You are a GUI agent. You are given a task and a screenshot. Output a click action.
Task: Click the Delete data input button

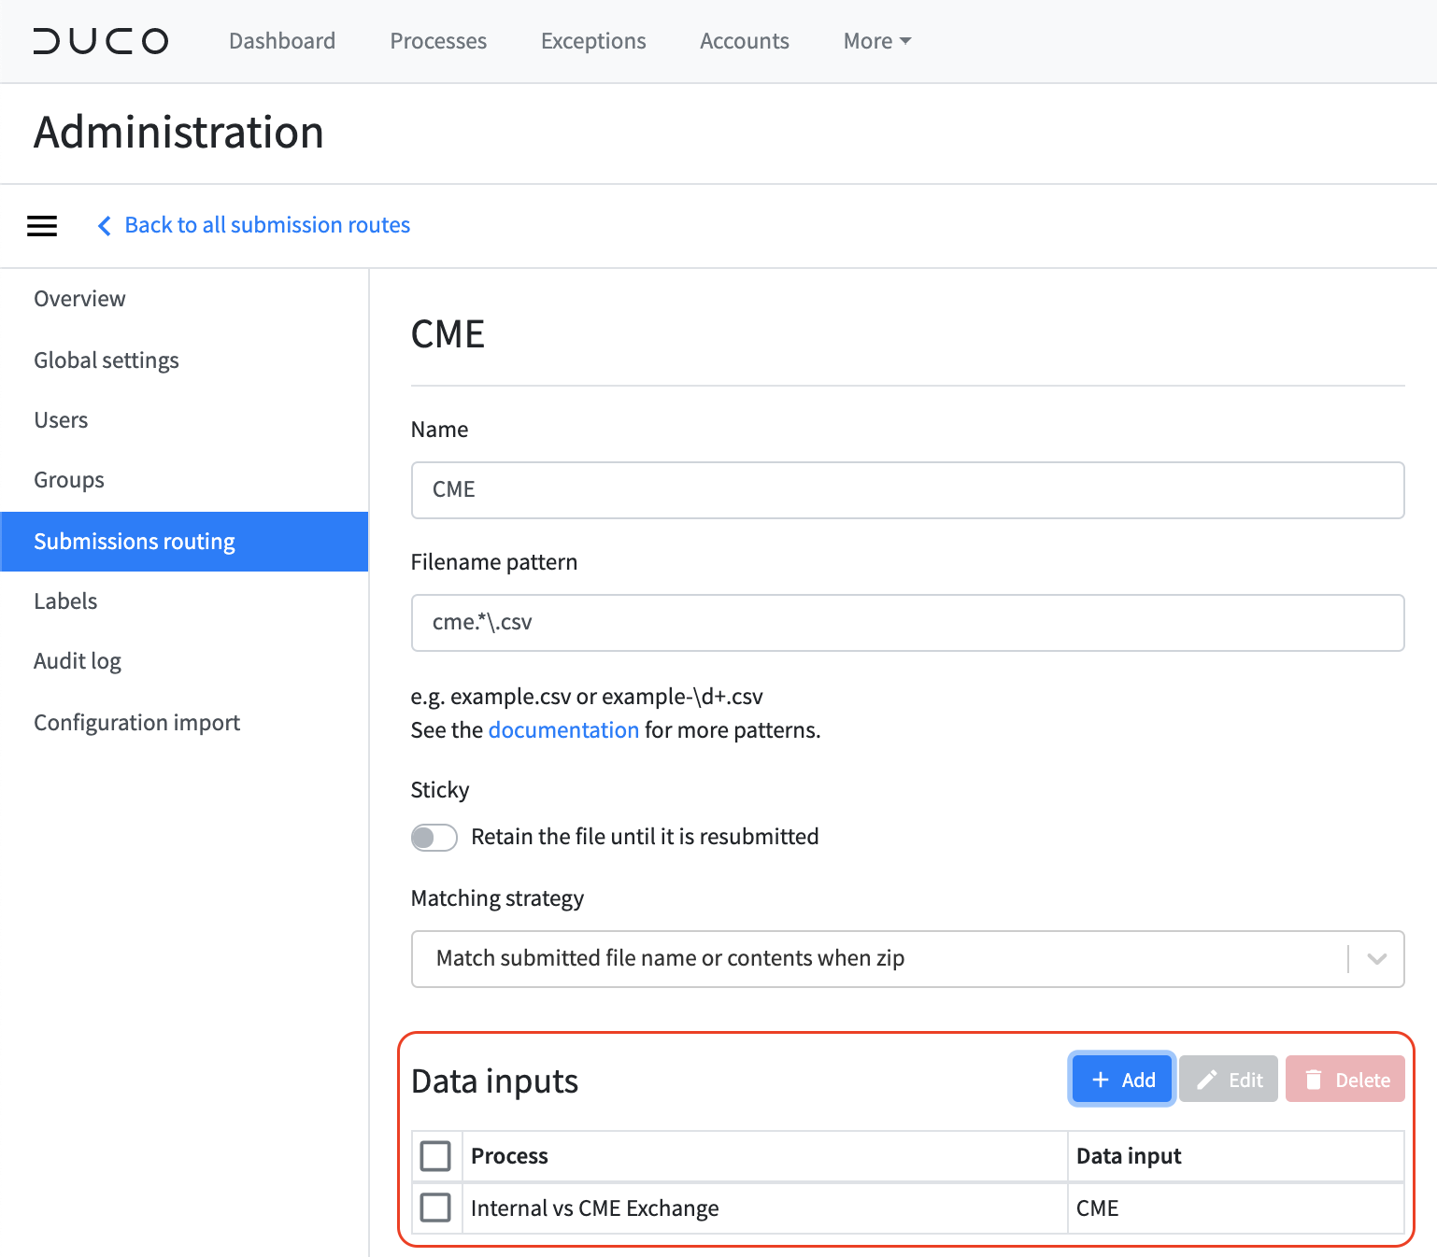(x=1345, y=1080)
